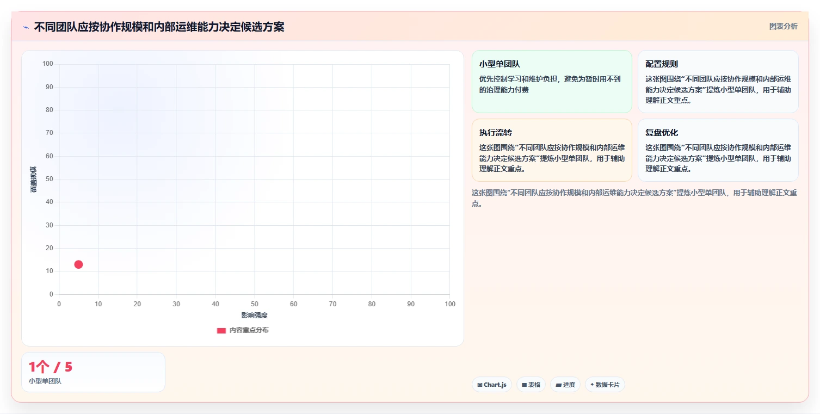820x414 pixels.
Task: Click the summary paragraph beneath the four cards
Action: [x=634, y=198]
